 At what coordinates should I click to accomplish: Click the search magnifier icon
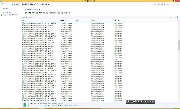[177, 4]
